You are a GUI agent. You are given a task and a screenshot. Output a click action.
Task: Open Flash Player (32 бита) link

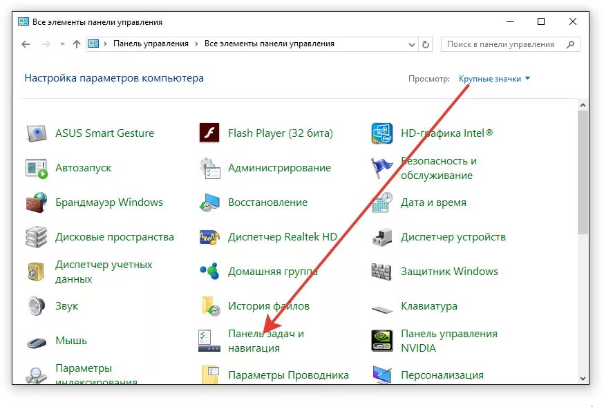click(x=281, y=133)
